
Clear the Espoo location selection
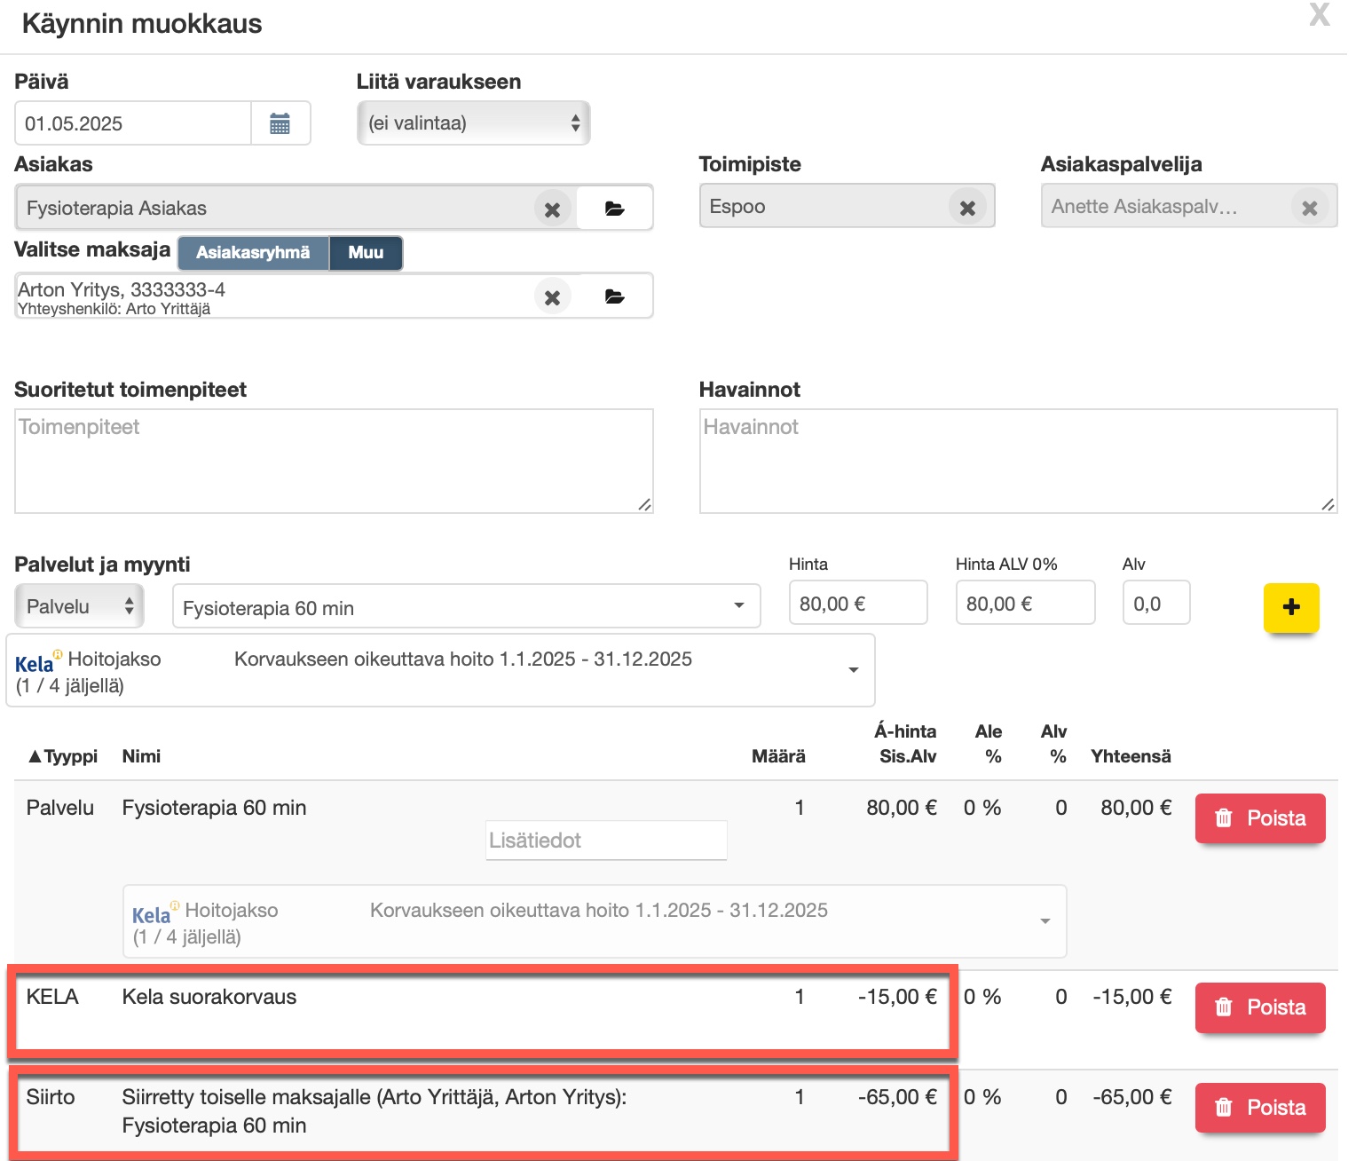[967, 208]
